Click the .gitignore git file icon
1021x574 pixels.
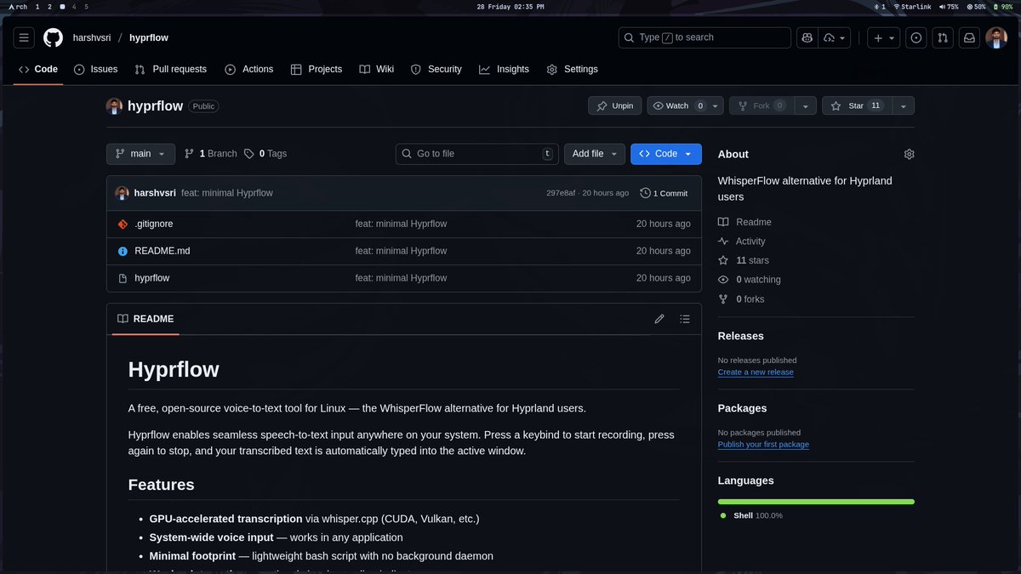coord(123,224)
